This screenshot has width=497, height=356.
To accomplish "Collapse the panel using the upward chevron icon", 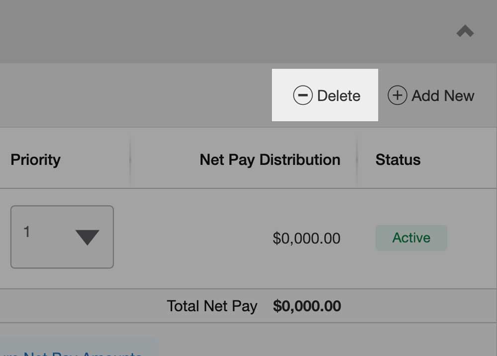I will coord(465,31).
